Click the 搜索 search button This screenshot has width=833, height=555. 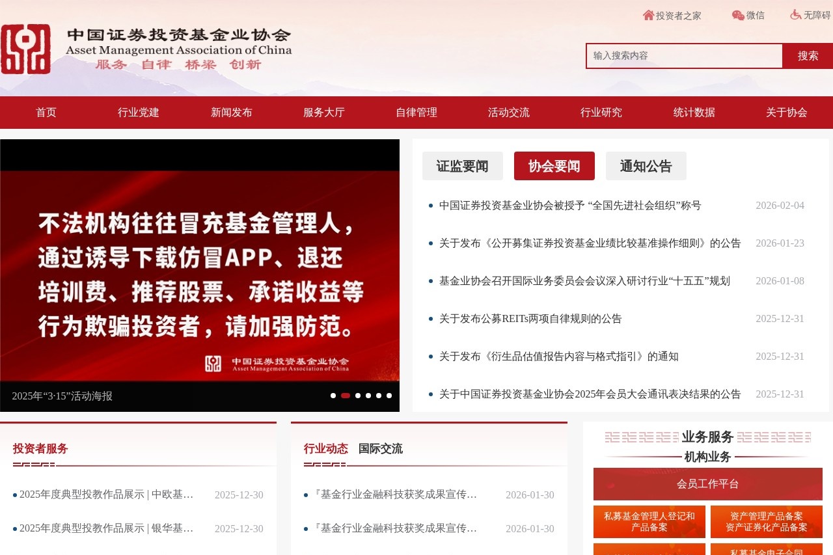pos(808,56)
